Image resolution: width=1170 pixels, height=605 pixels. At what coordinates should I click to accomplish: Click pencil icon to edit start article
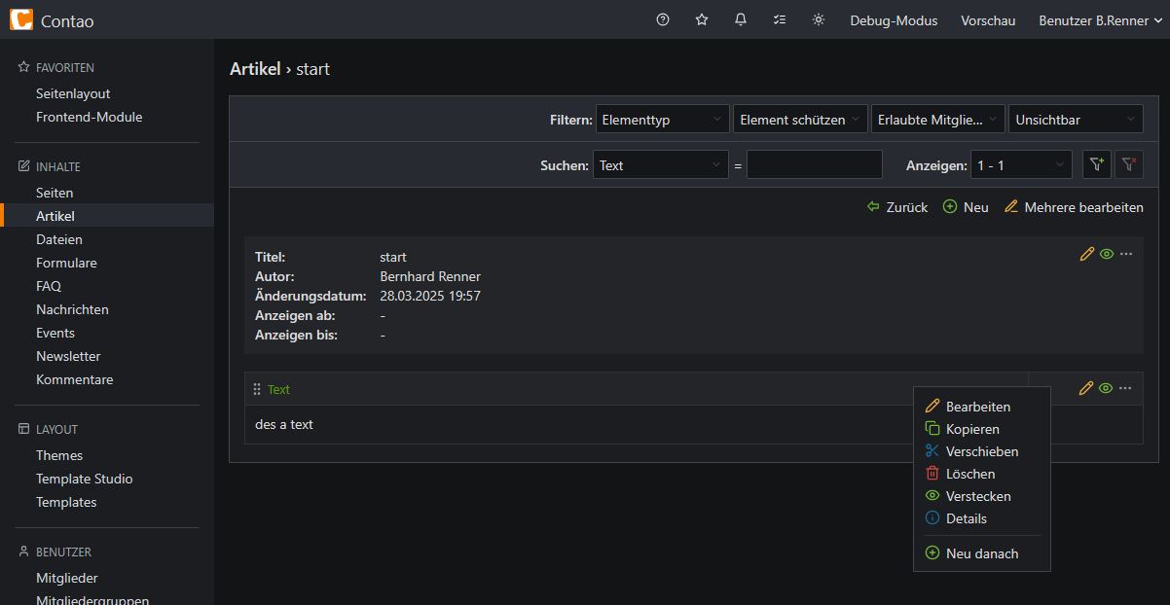point(1086,254)
